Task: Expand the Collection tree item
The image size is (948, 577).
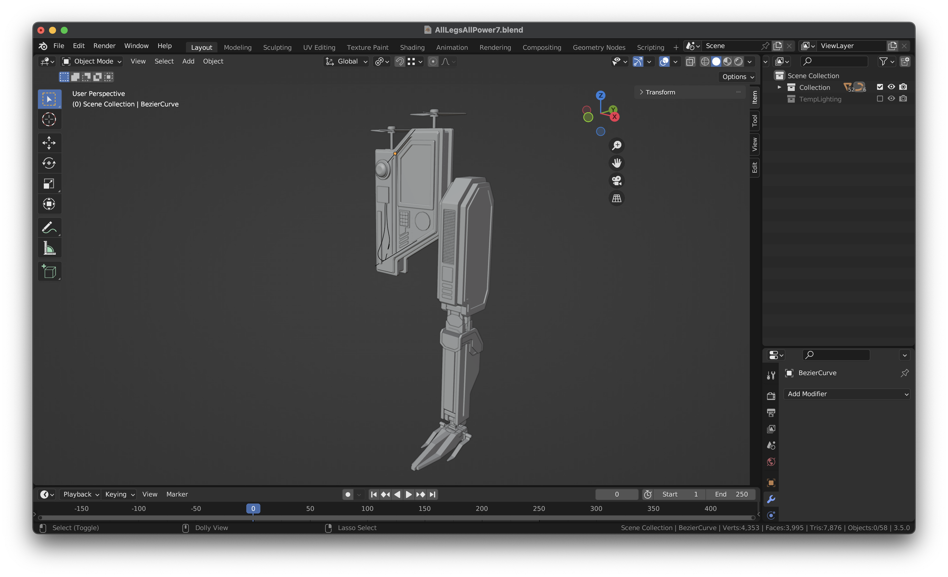Action: 779,87
